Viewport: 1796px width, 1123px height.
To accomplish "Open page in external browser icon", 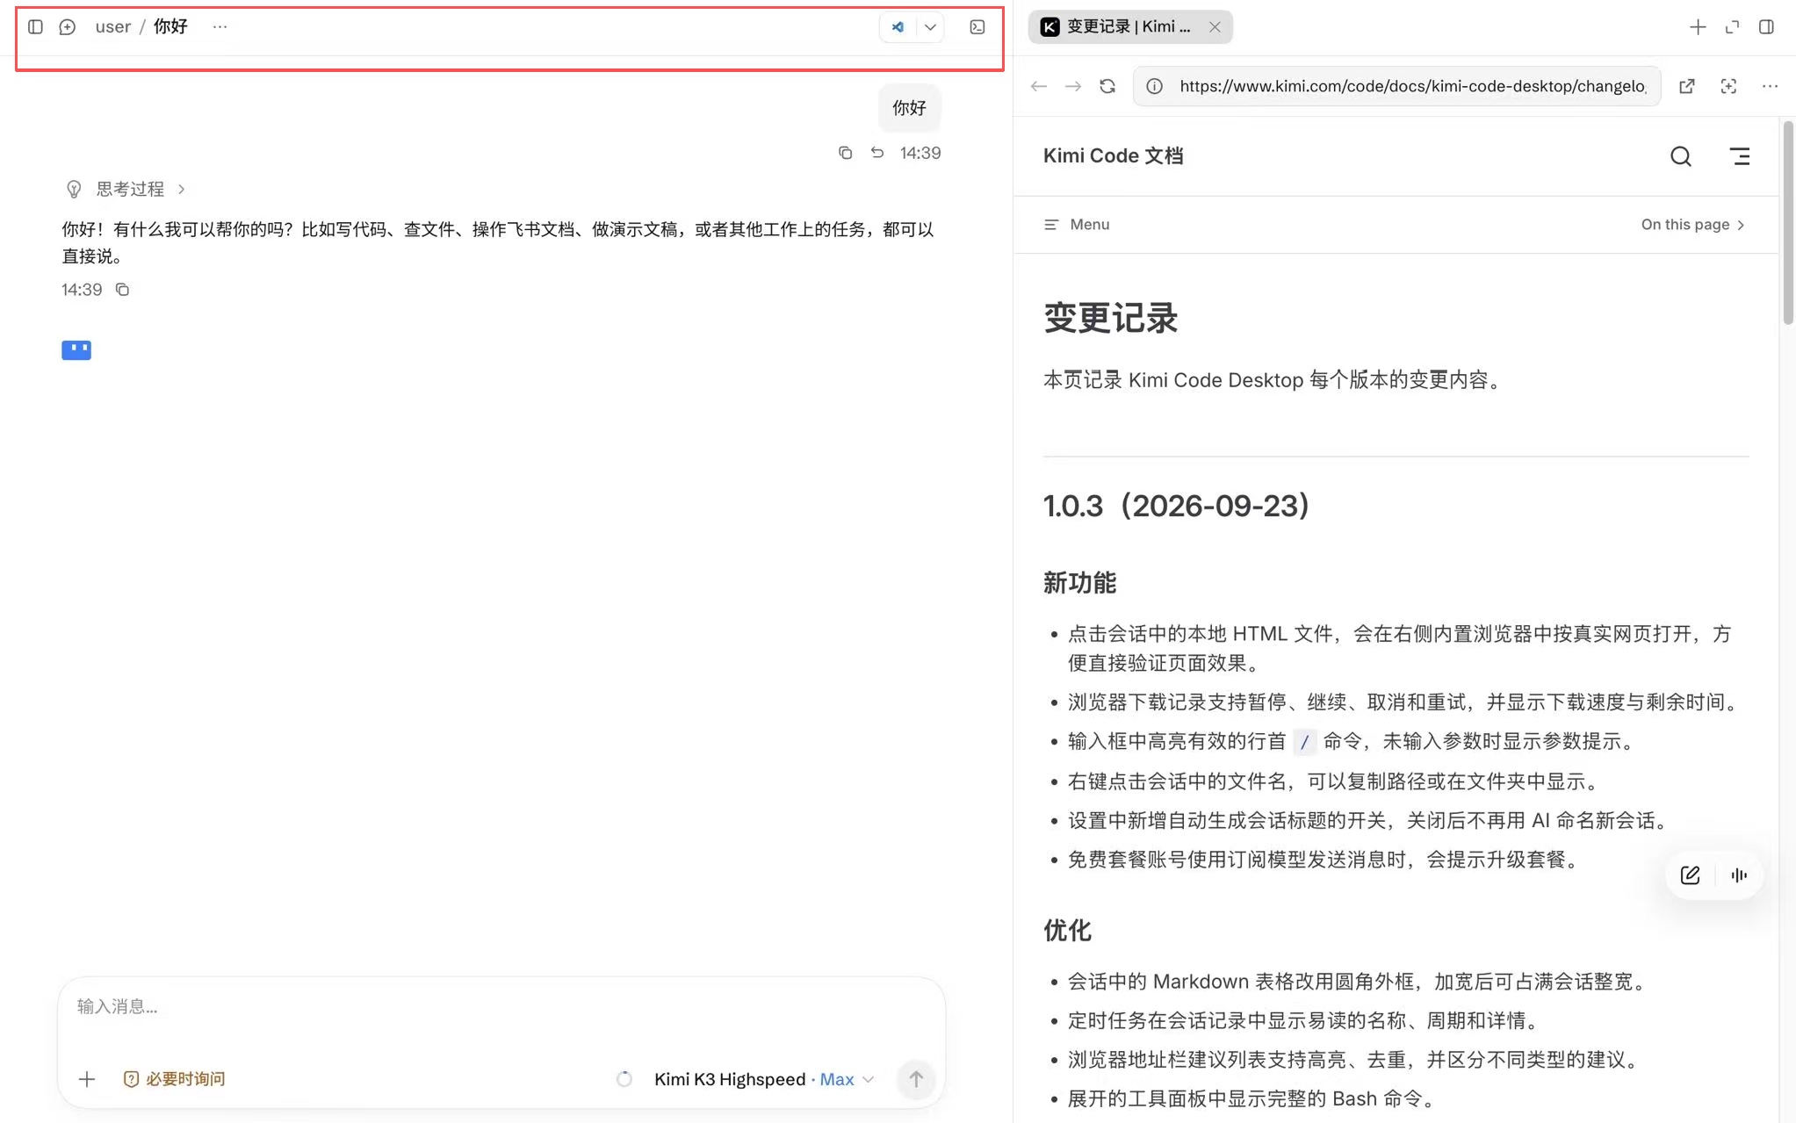I will click(1686, 86).
